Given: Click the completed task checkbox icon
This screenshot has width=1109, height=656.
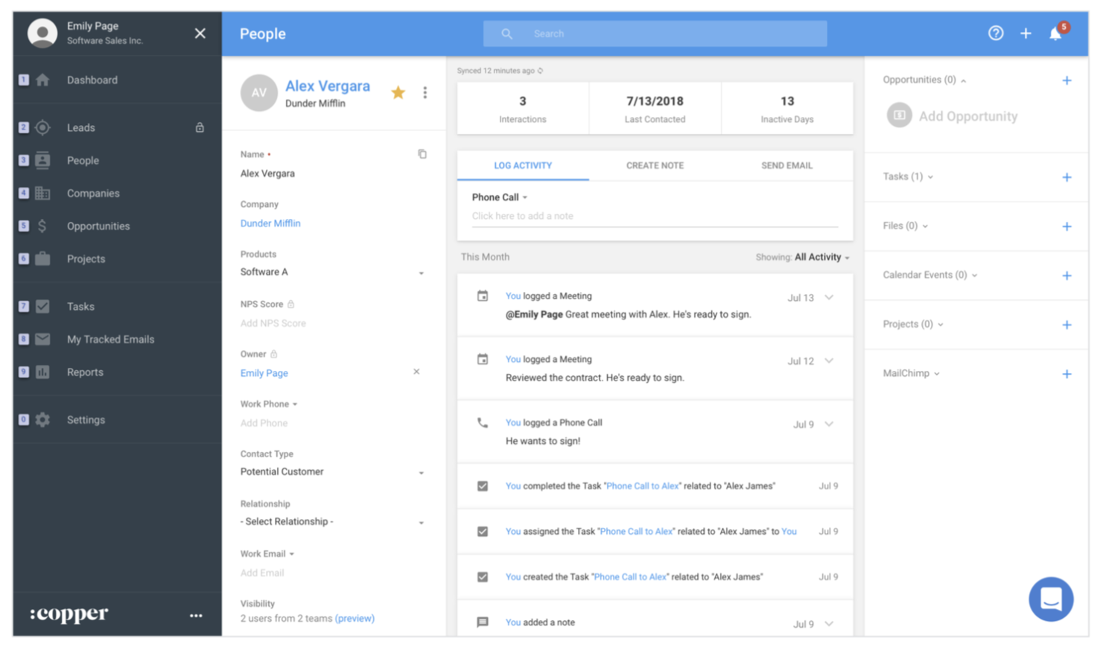Looking at the screenshot, I should pyautogui.click(x=483, y=486).
